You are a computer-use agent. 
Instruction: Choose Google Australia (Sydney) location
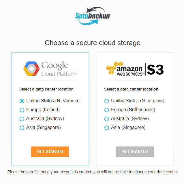coord(22,119)
